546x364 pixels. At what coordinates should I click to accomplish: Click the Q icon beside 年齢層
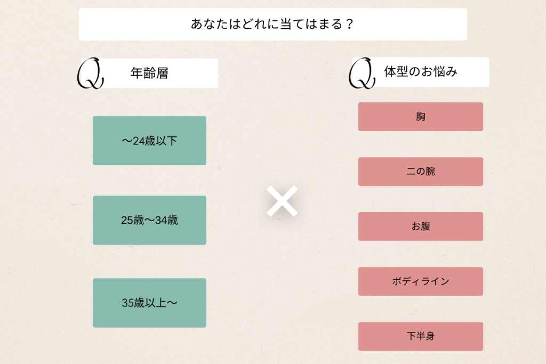coord(90,74)
